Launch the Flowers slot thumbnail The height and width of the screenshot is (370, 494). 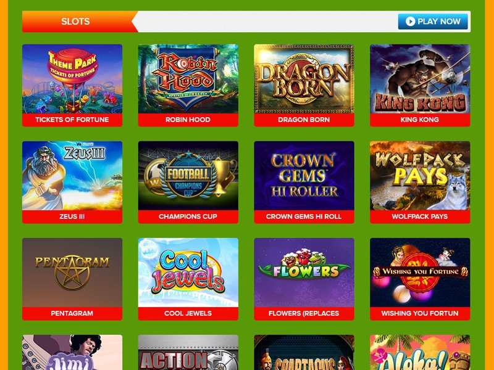point(304,273)
